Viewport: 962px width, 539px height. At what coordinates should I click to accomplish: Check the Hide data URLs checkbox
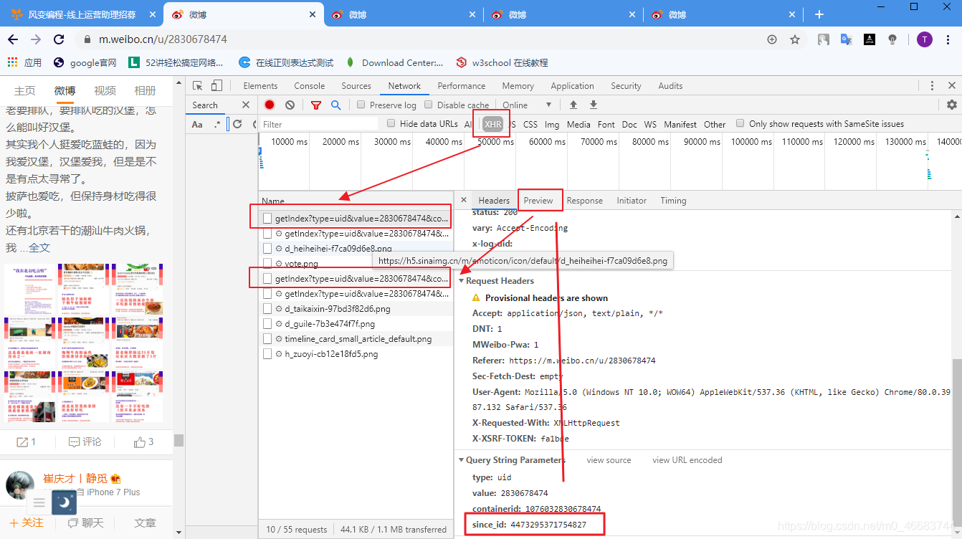coord(391,123)
